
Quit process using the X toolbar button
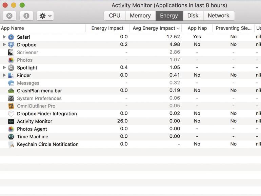click(x=9, y=16)
